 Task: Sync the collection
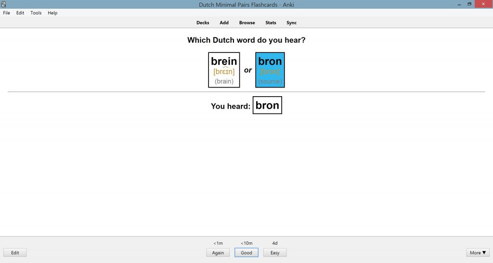tap(291, 23)
